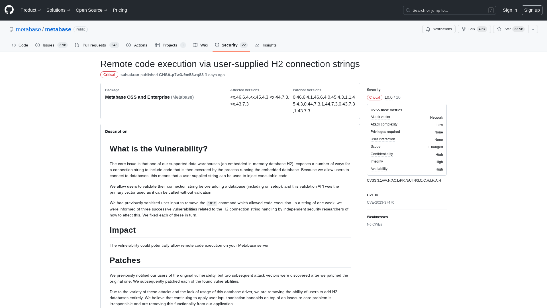The width and height of the screenshot is (547, 308).
Task: Click the Availability metric label
Action: point(379,169)
